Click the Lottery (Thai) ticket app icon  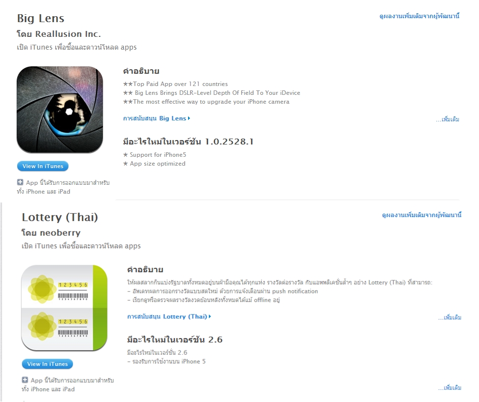pyautogui.click(x=64, y=308)
